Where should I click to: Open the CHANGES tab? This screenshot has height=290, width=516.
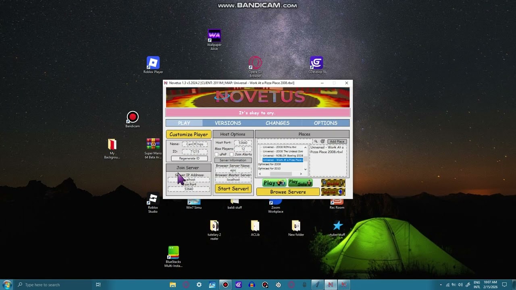click(x=277, y=123)
